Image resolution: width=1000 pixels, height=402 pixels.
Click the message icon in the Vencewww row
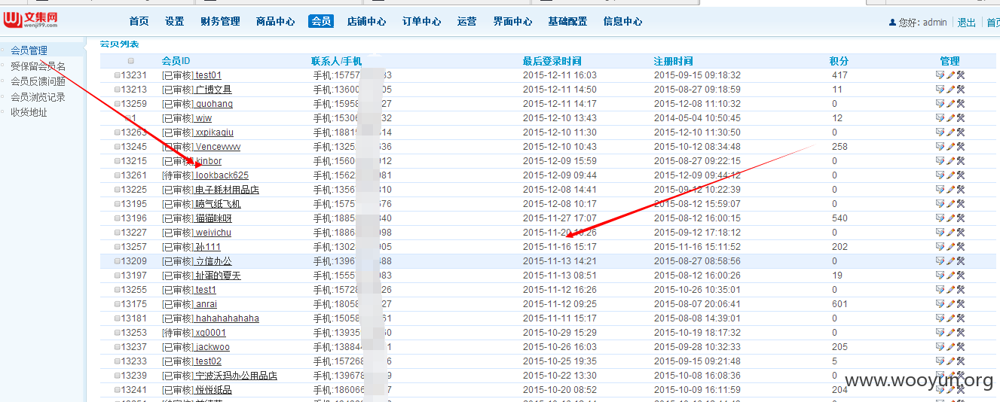(940, 147)
